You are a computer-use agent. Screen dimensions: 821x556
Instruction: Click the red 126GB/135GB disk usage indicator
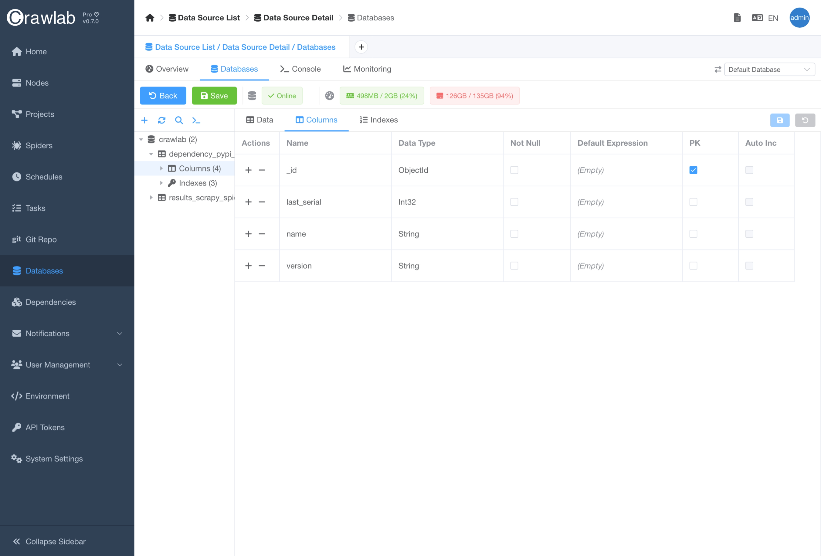click(475, 95)
